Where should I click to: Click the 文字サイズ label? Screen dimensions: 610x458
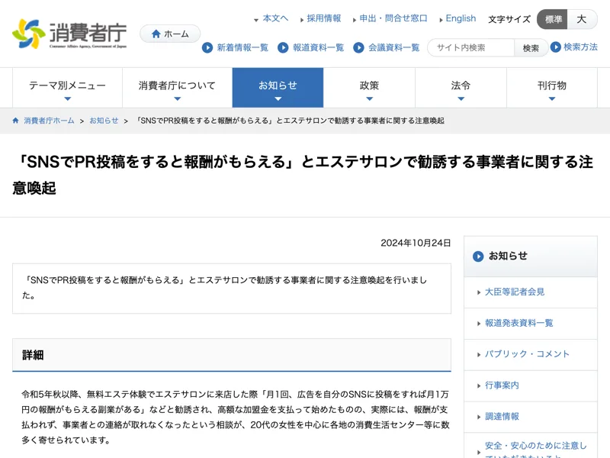click(x=509, y=19)
